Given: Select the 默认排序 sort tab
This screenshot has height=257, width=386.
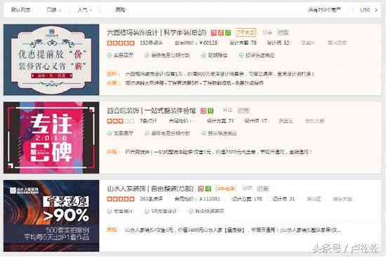Looking at the screenshot, I should [x=20, y=10].
